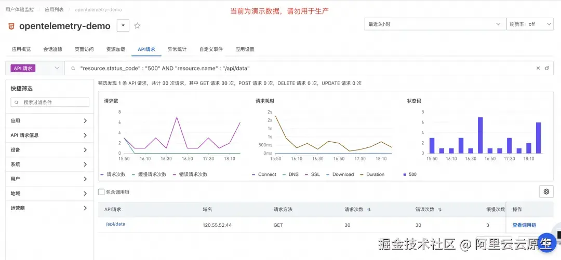The height and width of the screenshot is (260, 561).
Task: Toggle Duration legend in latency chart
Action: point(372,174)
